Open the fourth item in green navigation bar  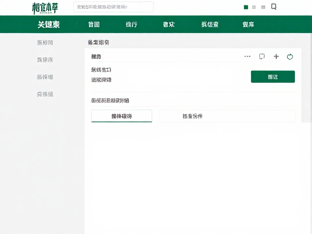169,24
